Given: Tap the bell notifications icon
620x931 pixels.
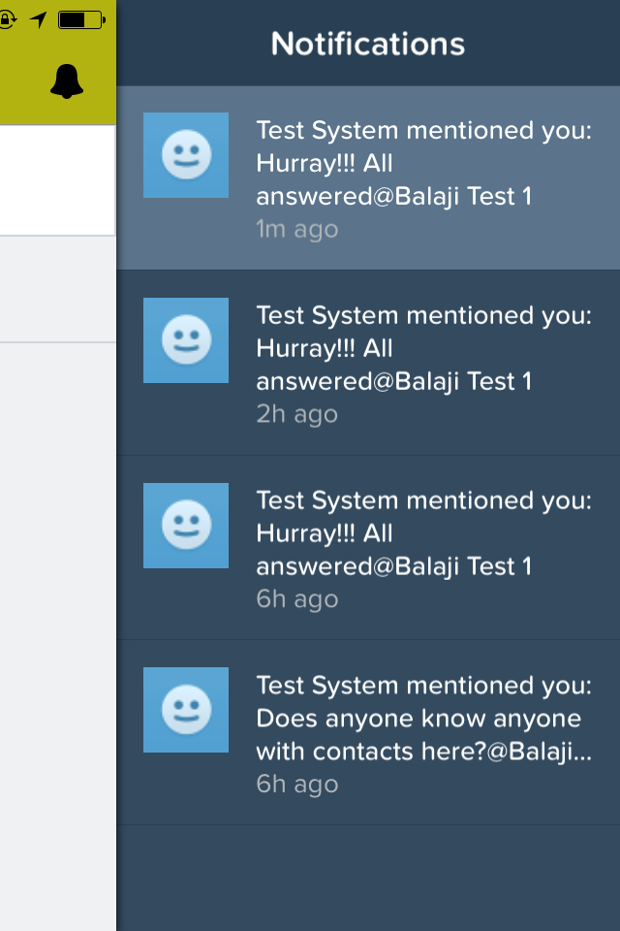Looking at the screenshot, I should (67, 82).
